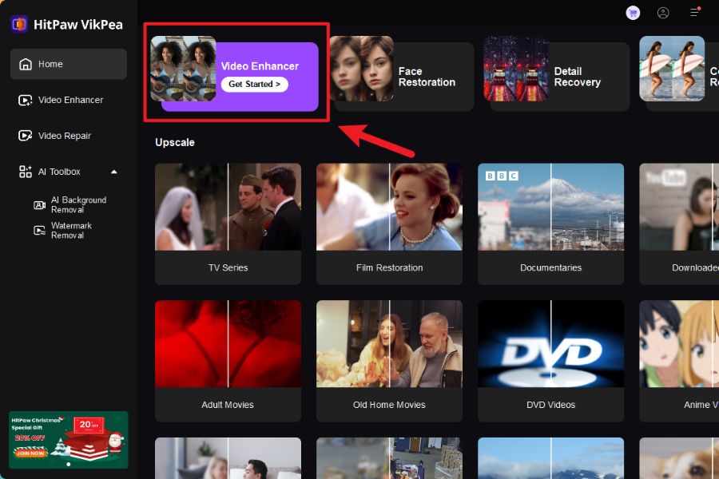Click the Video Enhancer sidebar icon
Image resolution: width=719 pixels, height=479 pixels.
26,100
